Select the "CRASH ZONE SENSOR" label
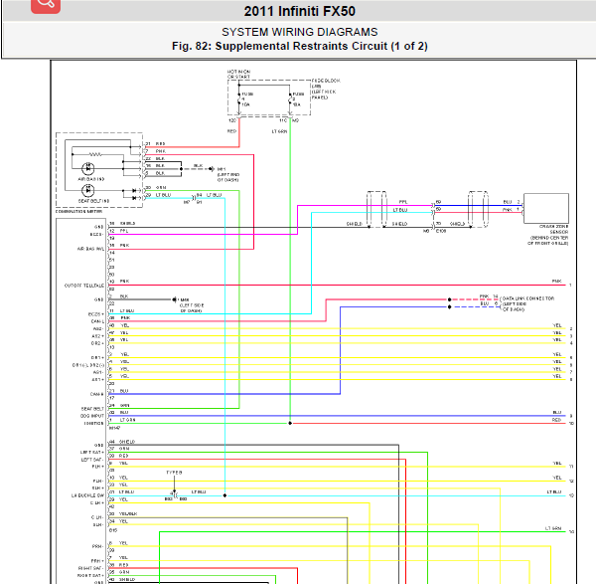 point(553,229)
